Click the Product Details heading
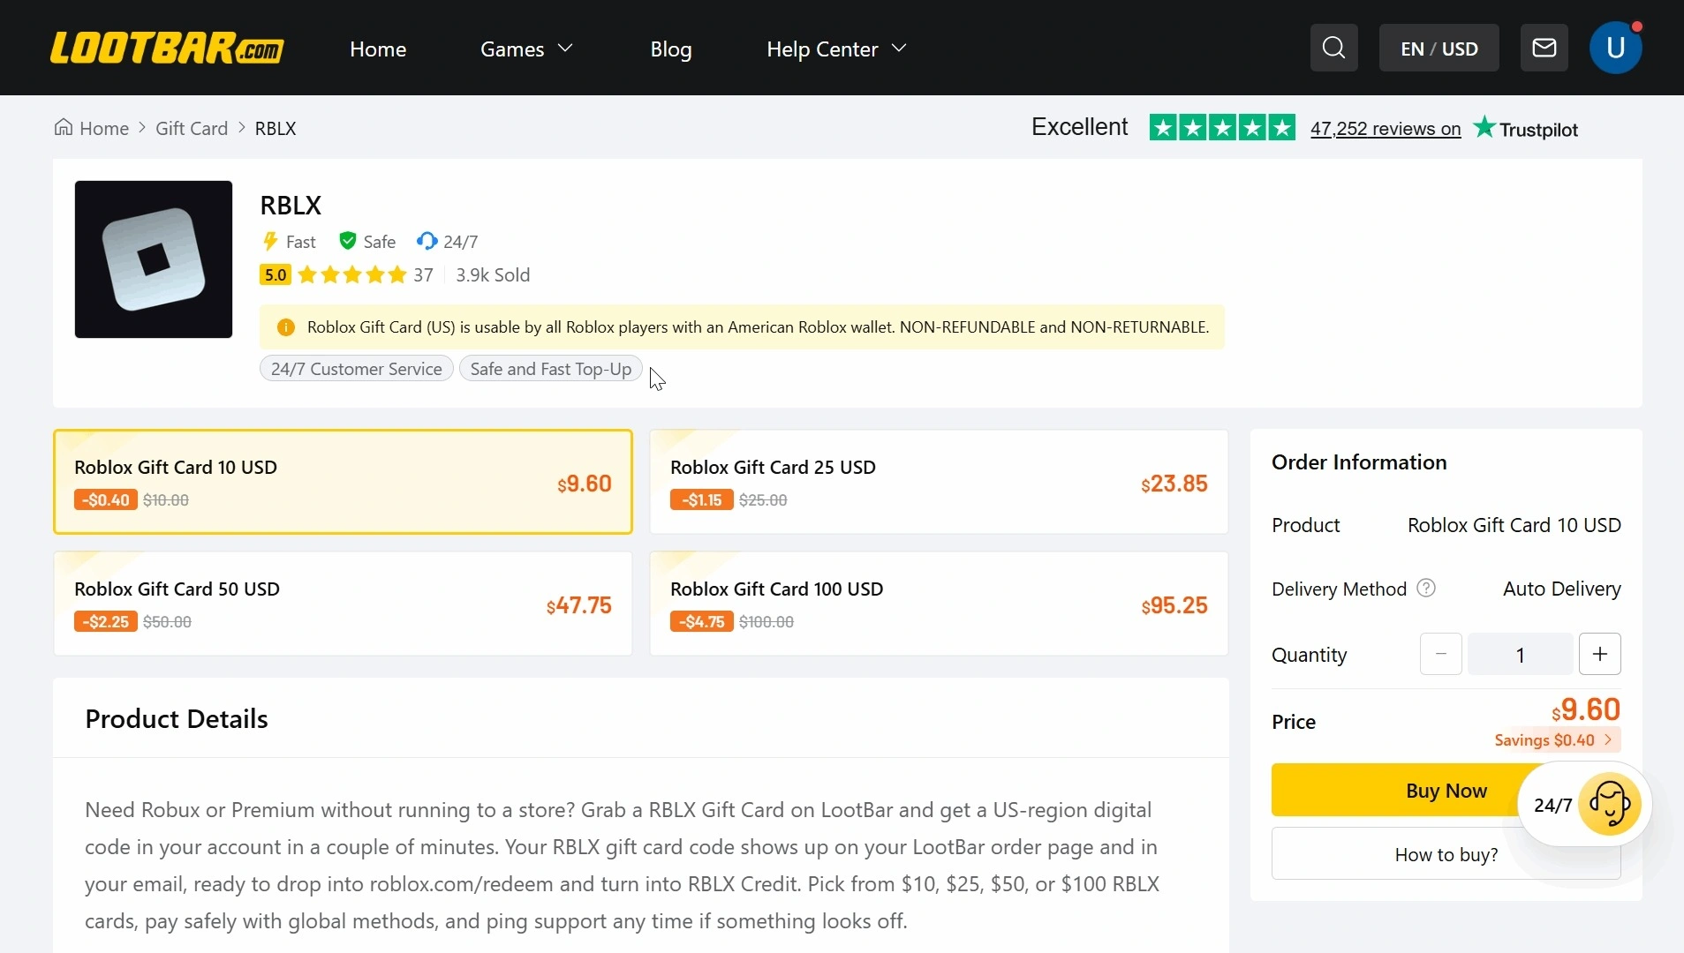 point(177,718)
